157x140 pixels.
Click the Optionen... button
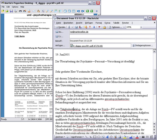point(115,27)
